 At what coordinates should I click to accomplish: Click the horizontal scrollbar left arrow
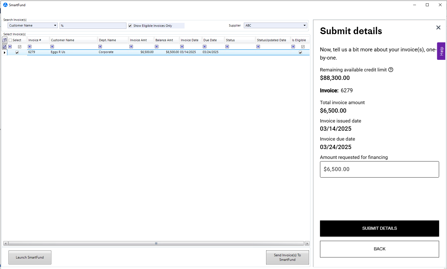point(6,243)
